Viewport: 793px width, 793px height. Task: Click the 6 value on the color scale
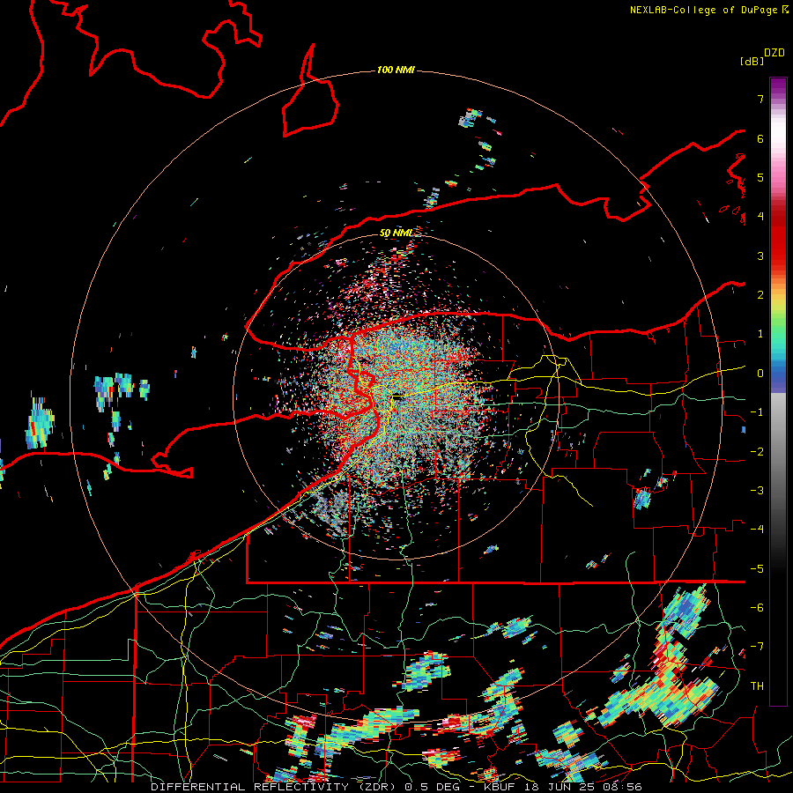(x=760, y=138)
